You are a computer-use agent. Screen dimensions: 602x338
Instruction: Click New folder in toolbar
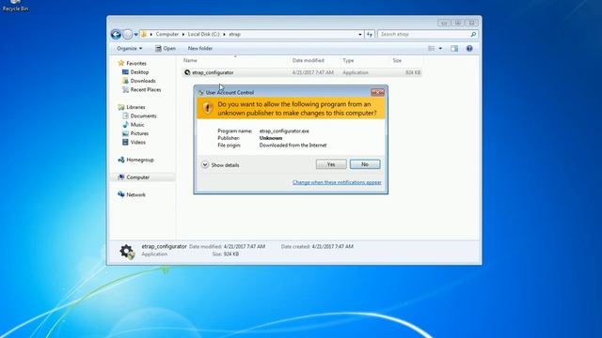[200, 48]
